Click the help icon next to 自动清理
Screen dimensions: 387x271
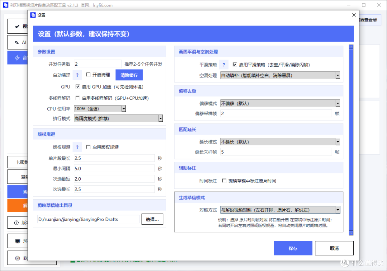(77, 75)
